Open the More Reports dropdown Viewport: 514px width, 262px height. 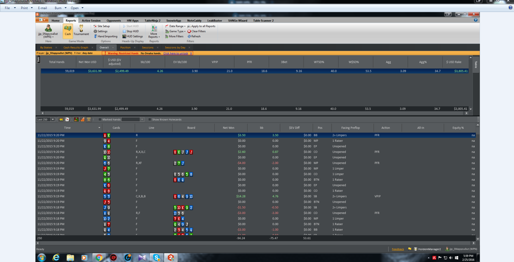pyautogui.click(x=154, y=31)
